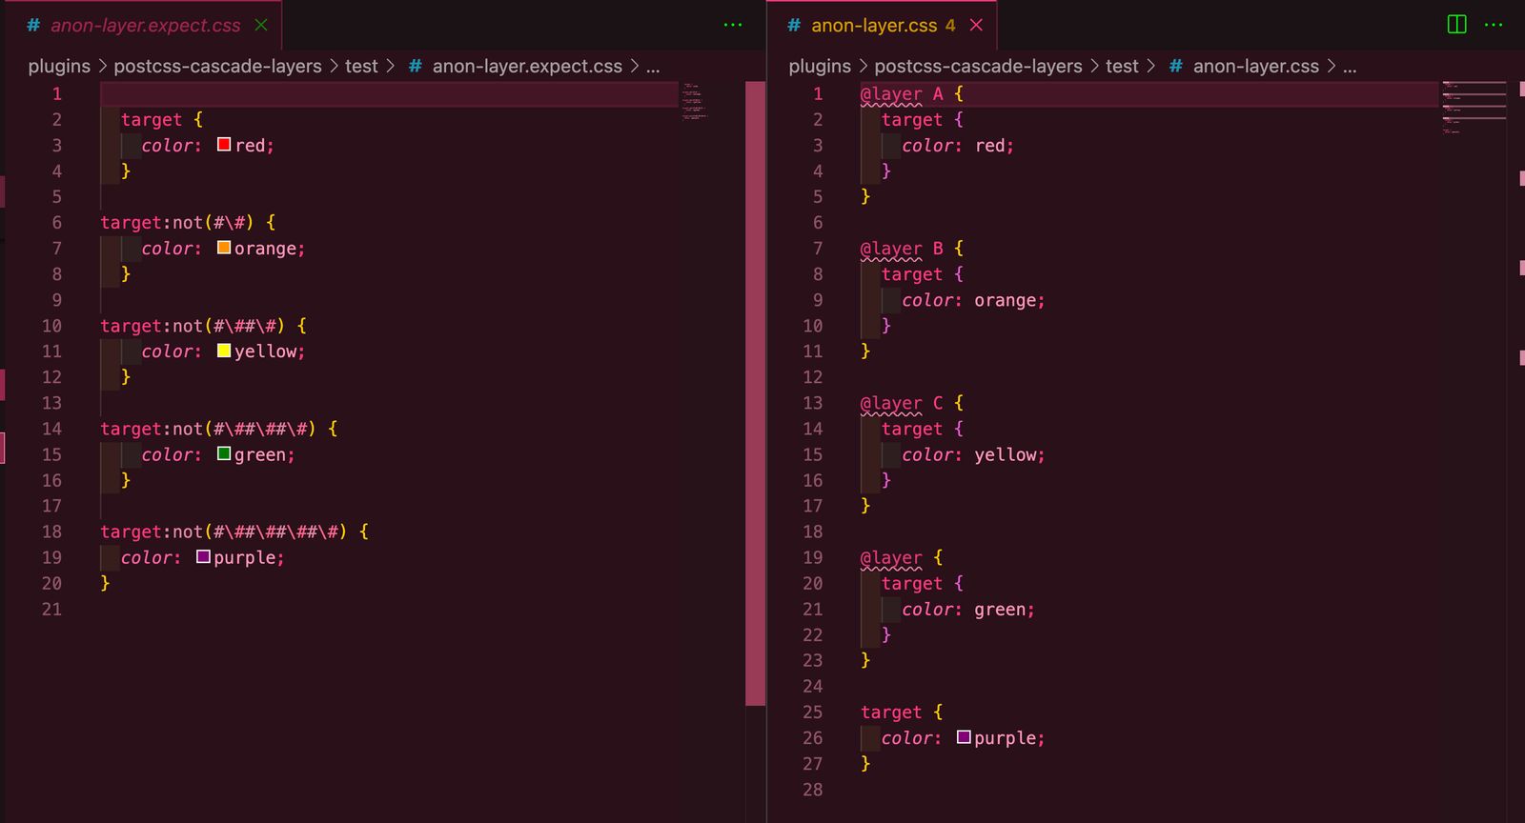Click the split editor icon in right pane
Image resolution: width=1525 pixels, height=823 pixels.
tap(1456, 25)
